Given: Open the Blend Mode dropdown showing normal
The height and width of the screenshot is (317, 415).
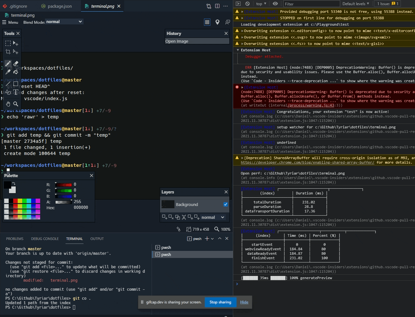Looking at the screenshot, I should coord(53,21).
